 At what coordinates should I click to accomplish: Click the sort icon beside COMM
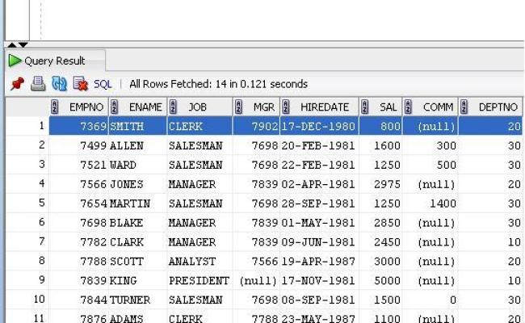click(408, 107)
